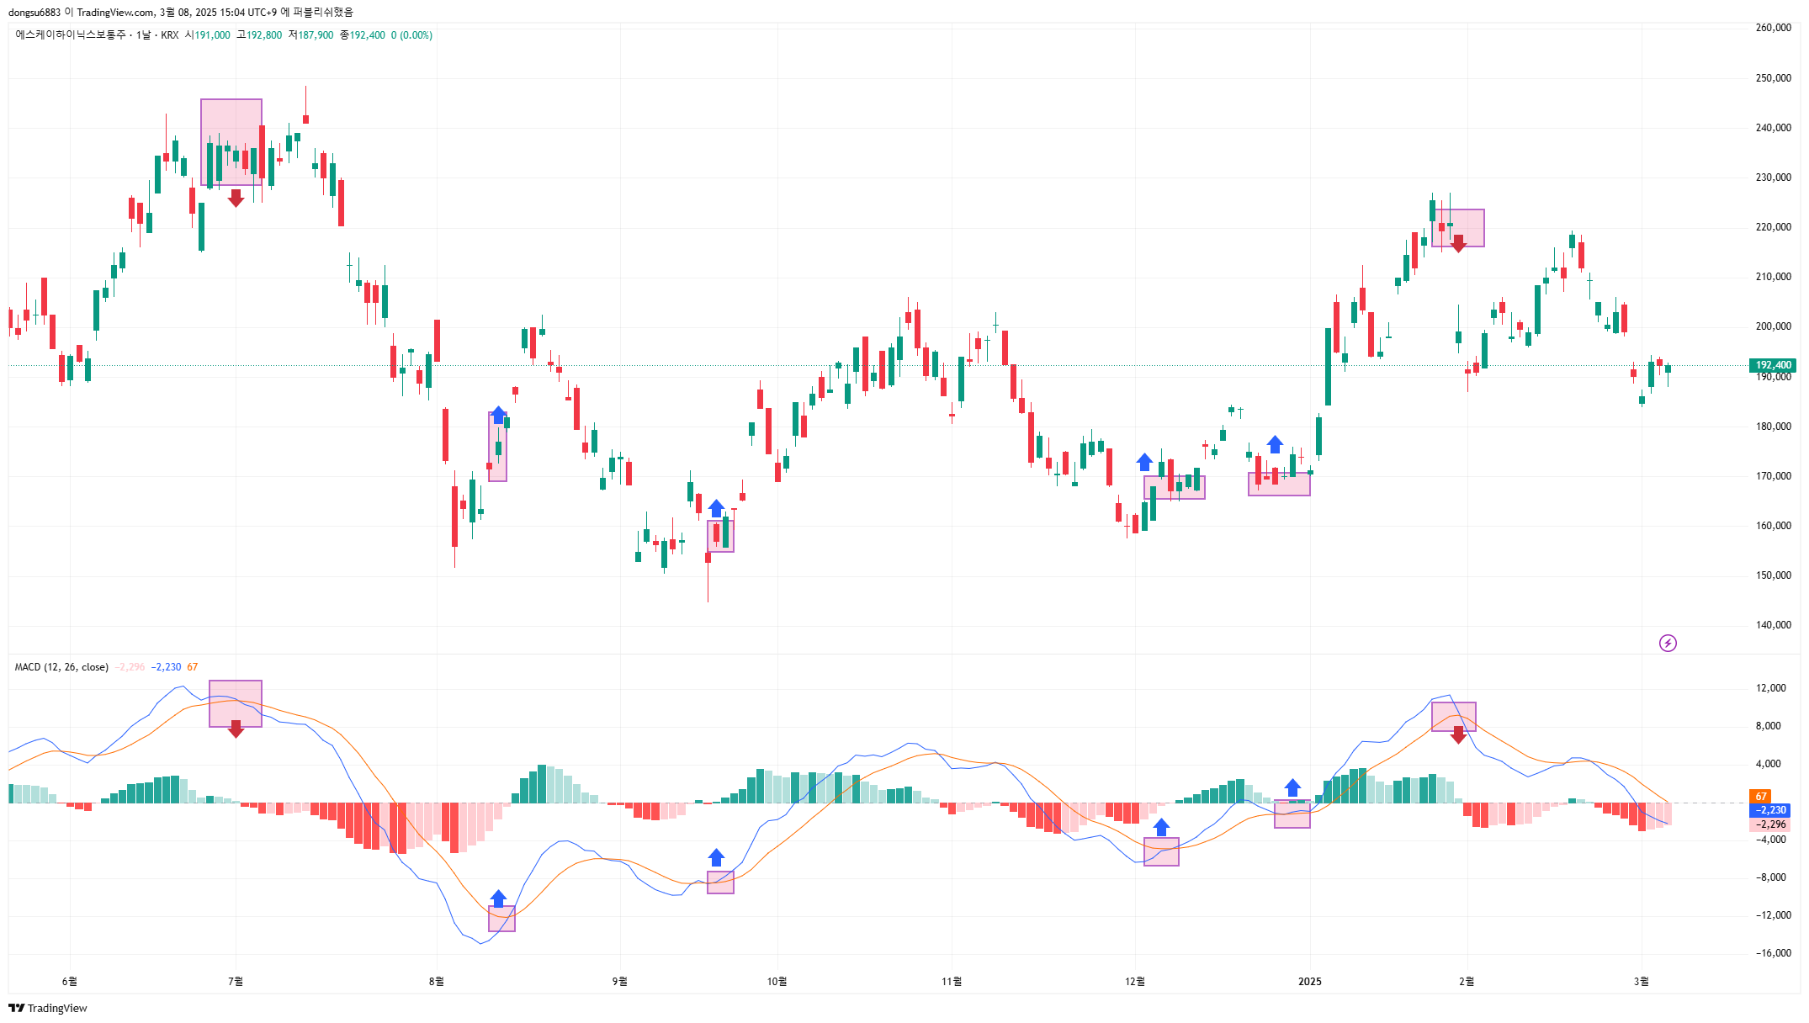The image size is (1809, 1023).
Task: Click red down arrow on late January MACD crossover
Action: [x=1459, y=734]
